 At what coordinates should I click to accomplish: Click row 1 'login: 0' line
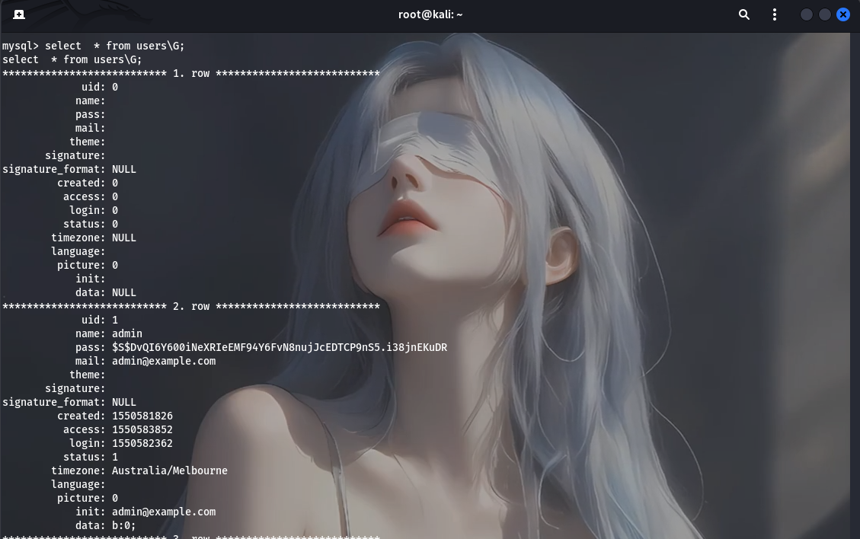[x=93, y=211]
